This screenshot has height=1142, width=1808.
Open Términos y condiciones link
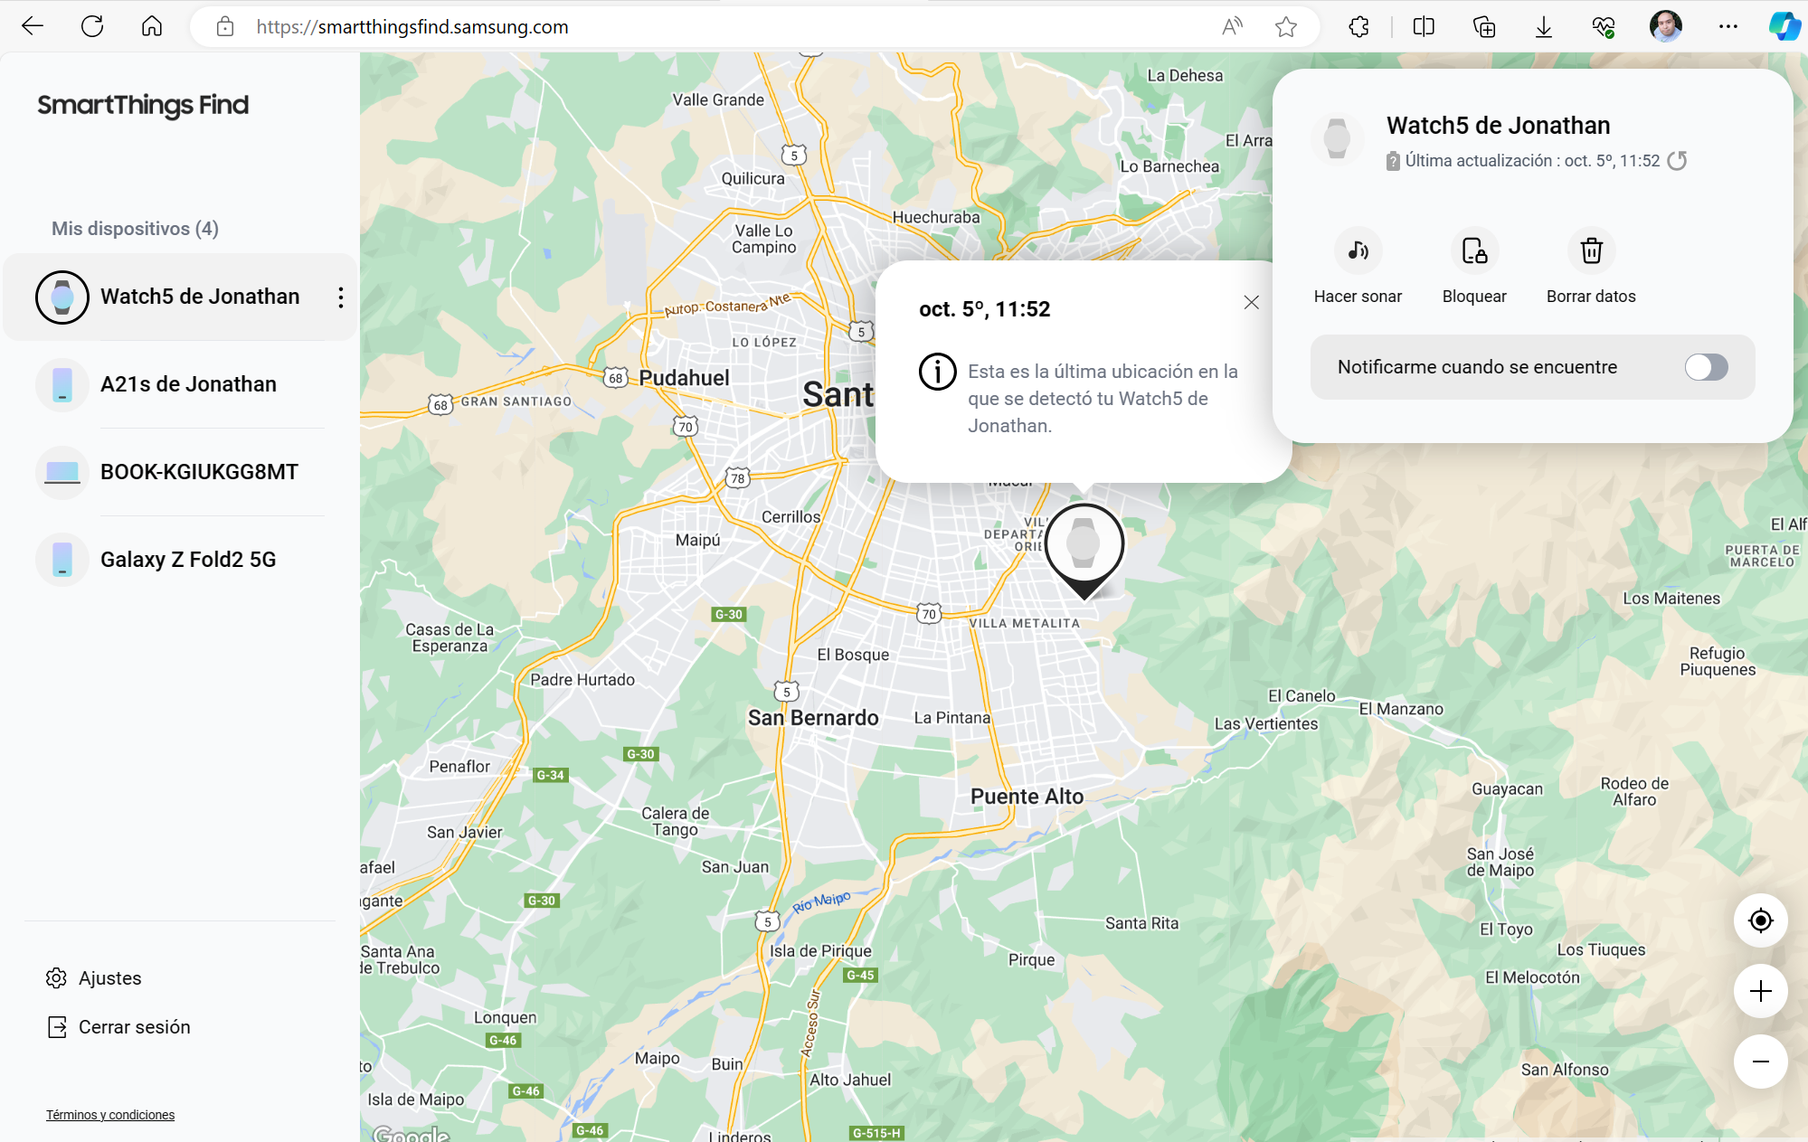[110, 1115]
